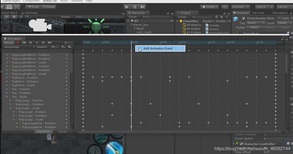Enable animation record mode
Image resolution: width=293 pixels, height=154 pixels.
pos(18,42)
